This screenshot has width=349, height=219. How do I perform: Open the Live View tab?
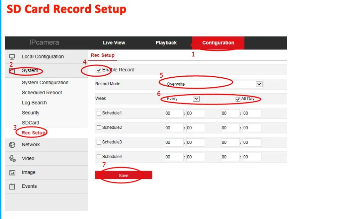114,42
